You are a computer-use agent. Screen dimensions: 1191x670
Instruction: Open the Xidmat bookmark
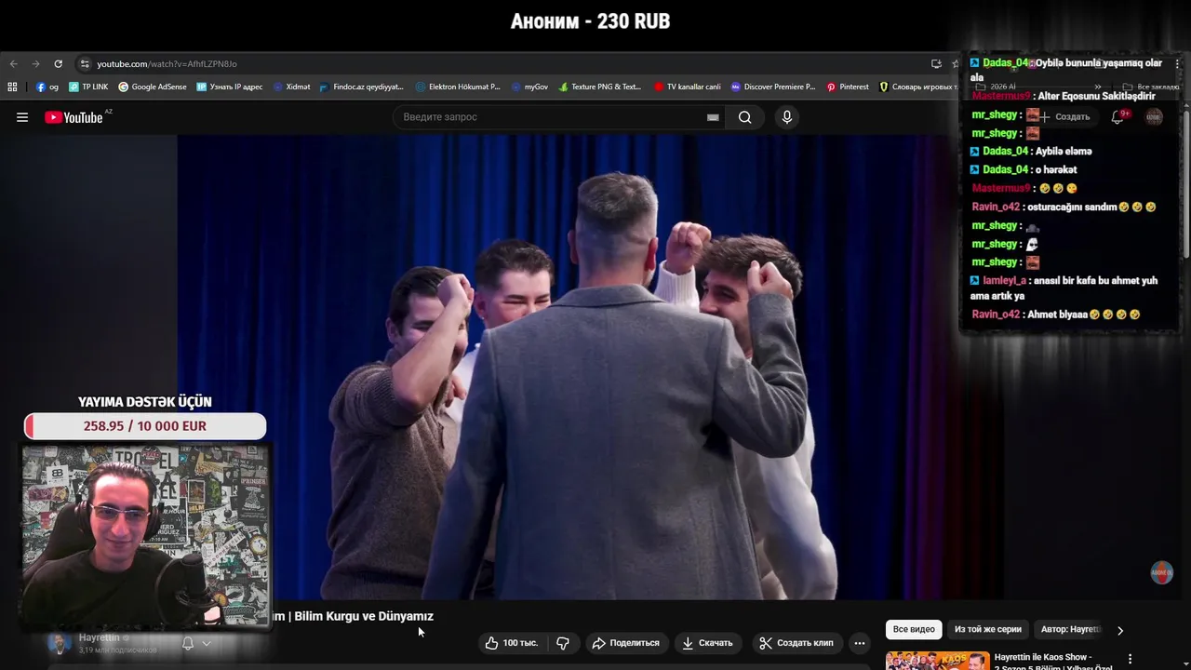(292, 87)
